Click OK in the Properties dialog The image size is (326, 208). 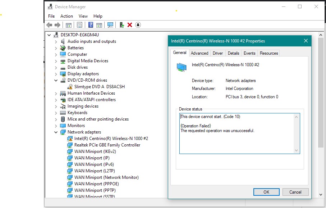pyautogui.click(x=266, y=192)
